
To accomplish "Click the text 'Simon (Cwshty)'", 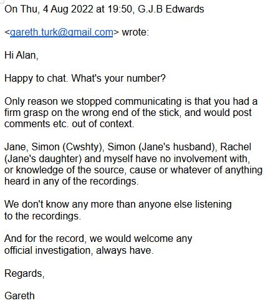I will click(68, 147).
